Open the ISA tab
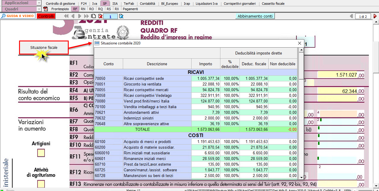Image resolution: width=379 pixels, height=191 pixels. (x=115, y=4)
